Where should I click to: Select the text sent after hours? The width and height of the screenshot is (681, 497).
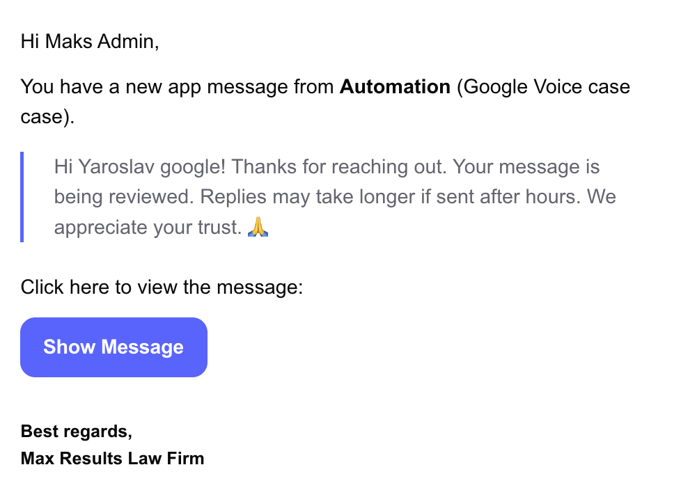[x=509, y=197]
